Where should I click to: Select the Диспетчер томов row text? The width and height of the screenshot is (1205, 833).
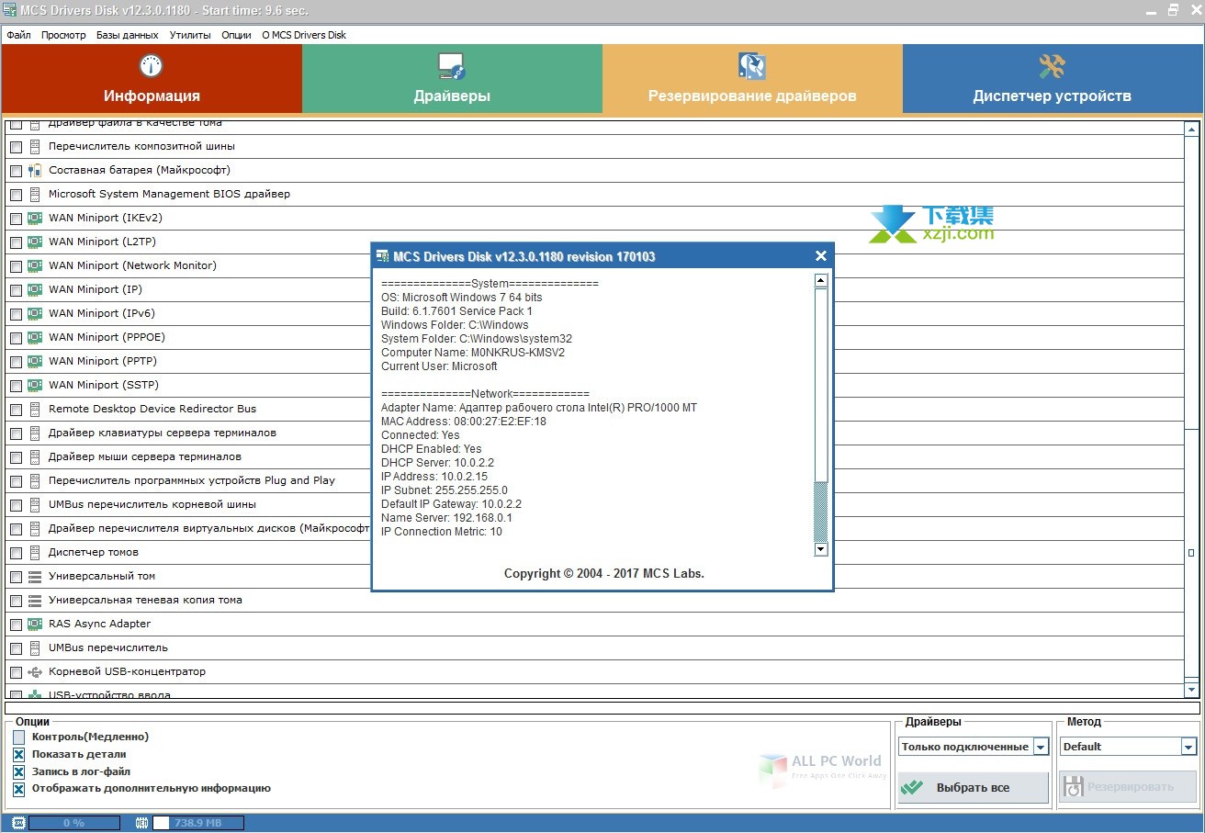[x=94, y=552]
